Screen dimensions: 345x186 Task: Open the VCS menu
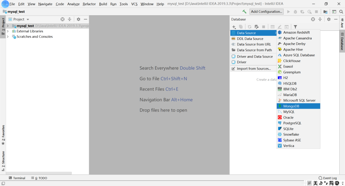pos(134,4)
